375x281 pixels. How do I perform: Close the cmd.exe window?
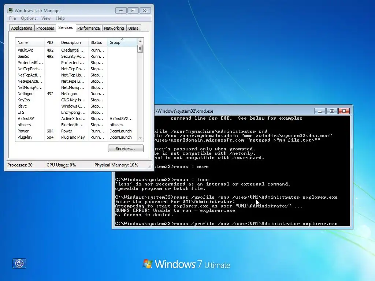[x=344, y=111]
